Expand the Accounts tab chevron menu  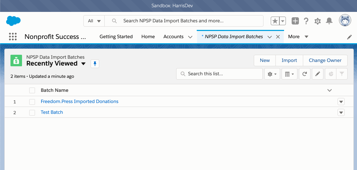pos(190,37)
